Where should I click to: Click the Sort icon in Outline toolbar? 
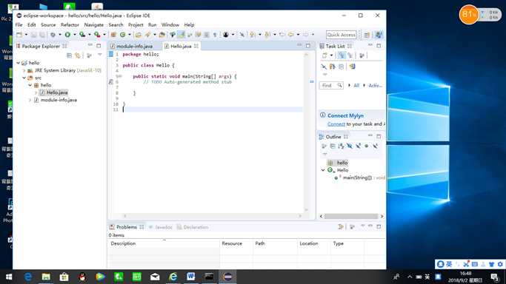[341, 146]
